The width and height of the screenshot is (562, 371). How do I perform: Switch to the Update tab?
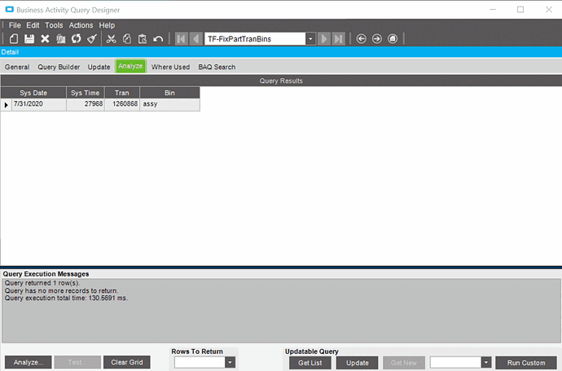99,67
